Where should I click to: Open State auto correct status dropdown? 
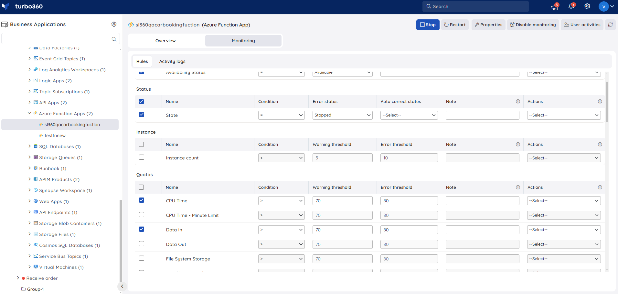click(409, 115)
